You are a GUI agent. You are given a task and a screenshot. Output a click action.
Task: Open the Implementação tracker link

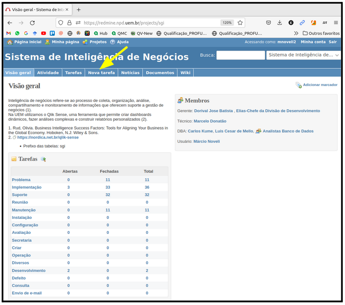pyautogui.click(x=27, y=187)
